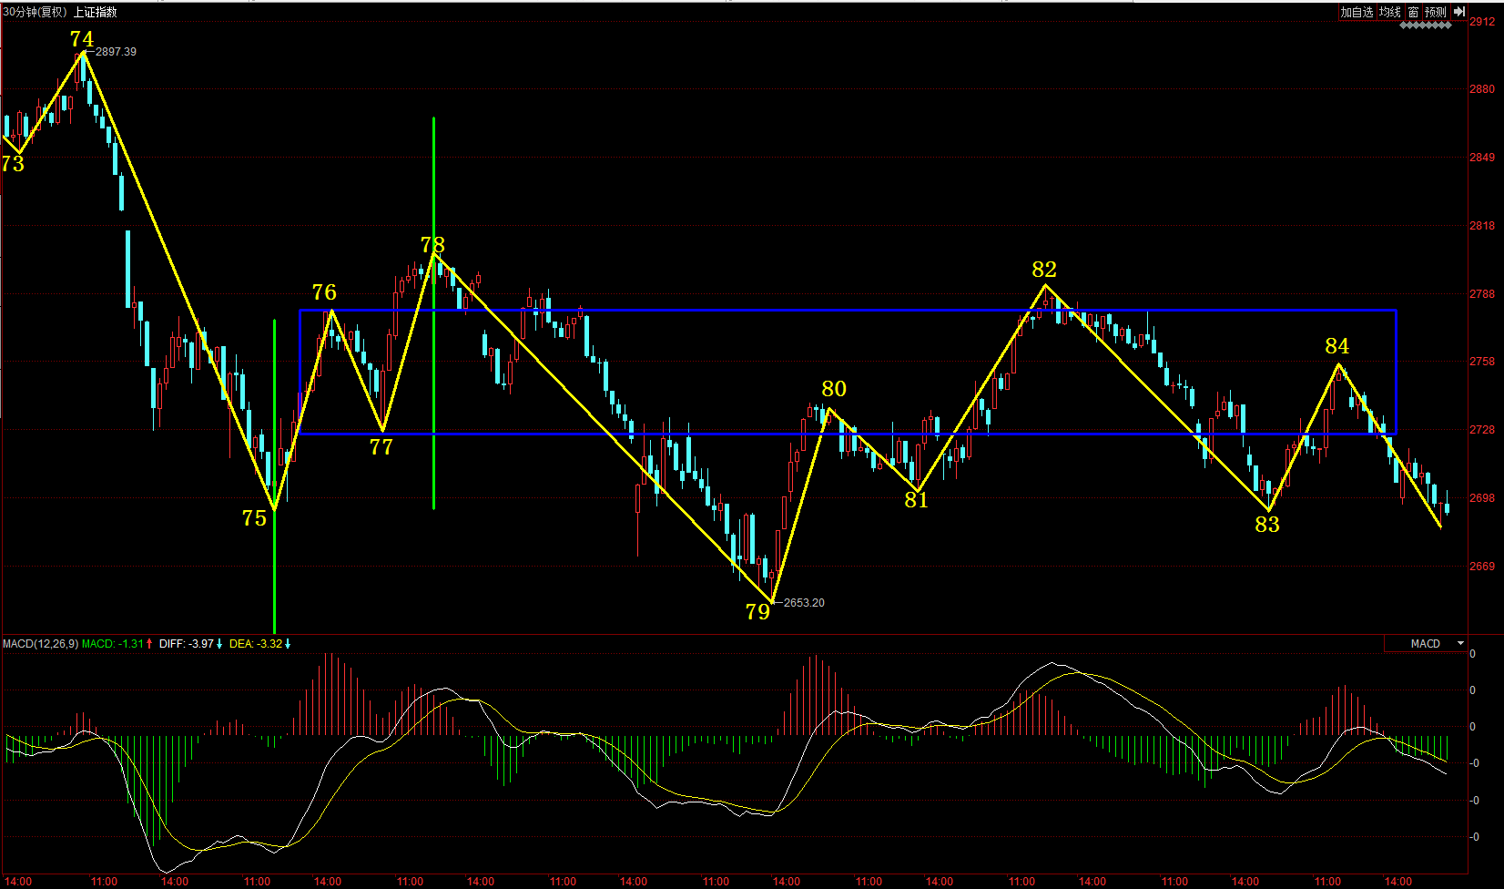Image resolution: width=1504 pixels, height=889 pixels.
Task: Click the red up arrow beside MACD value
Action: (149, 644)
